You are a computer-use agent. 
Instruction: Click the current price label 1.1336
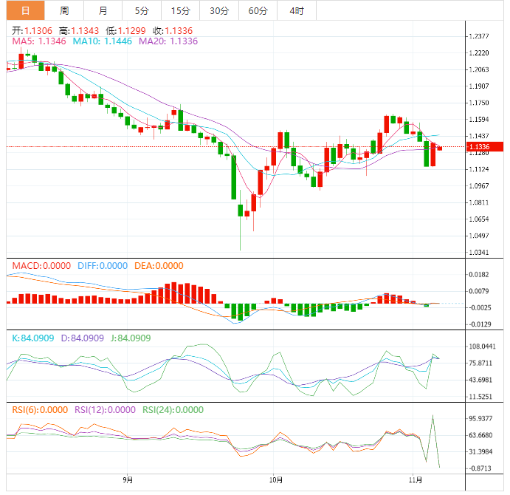tap(485, 146)
